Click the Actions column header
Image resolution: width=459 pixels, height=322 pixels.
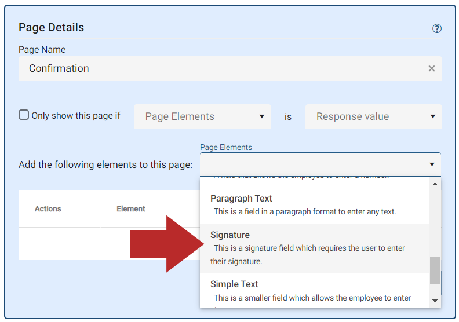point(48,209)
